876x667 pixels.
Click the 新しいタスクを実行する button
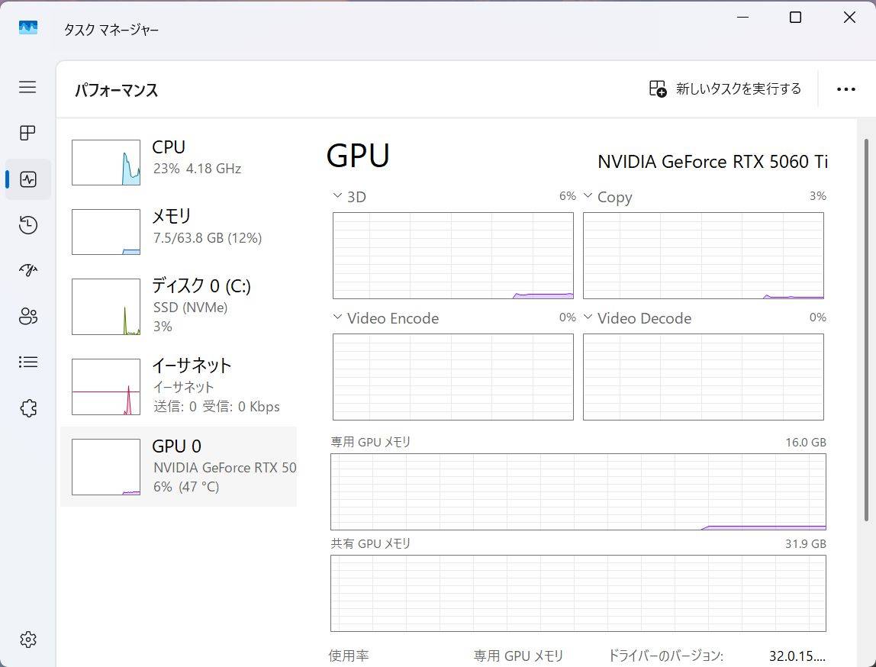pos(725,89)
